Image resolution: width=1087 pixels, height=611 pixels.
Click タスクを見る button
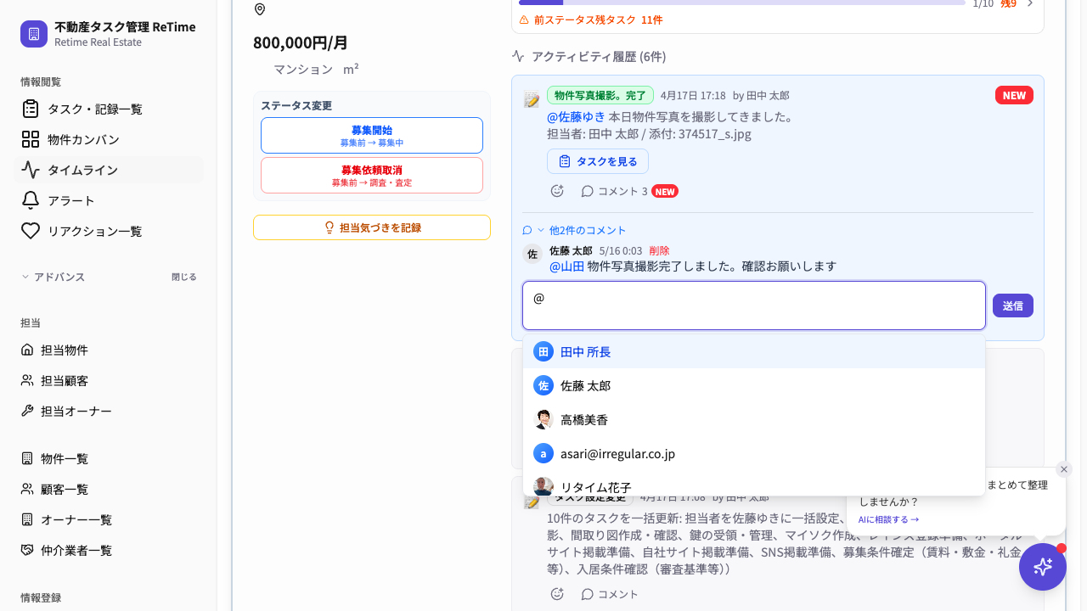click(x=598, y=161)
